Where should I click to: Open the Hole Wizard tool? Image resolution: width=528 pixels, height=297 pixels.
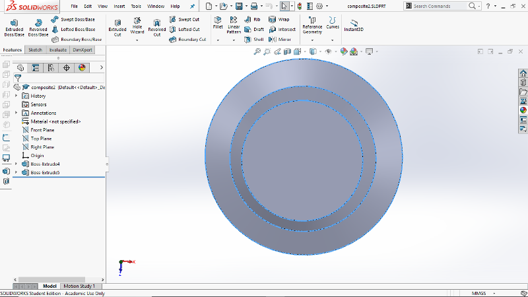[x=137, y=26]
